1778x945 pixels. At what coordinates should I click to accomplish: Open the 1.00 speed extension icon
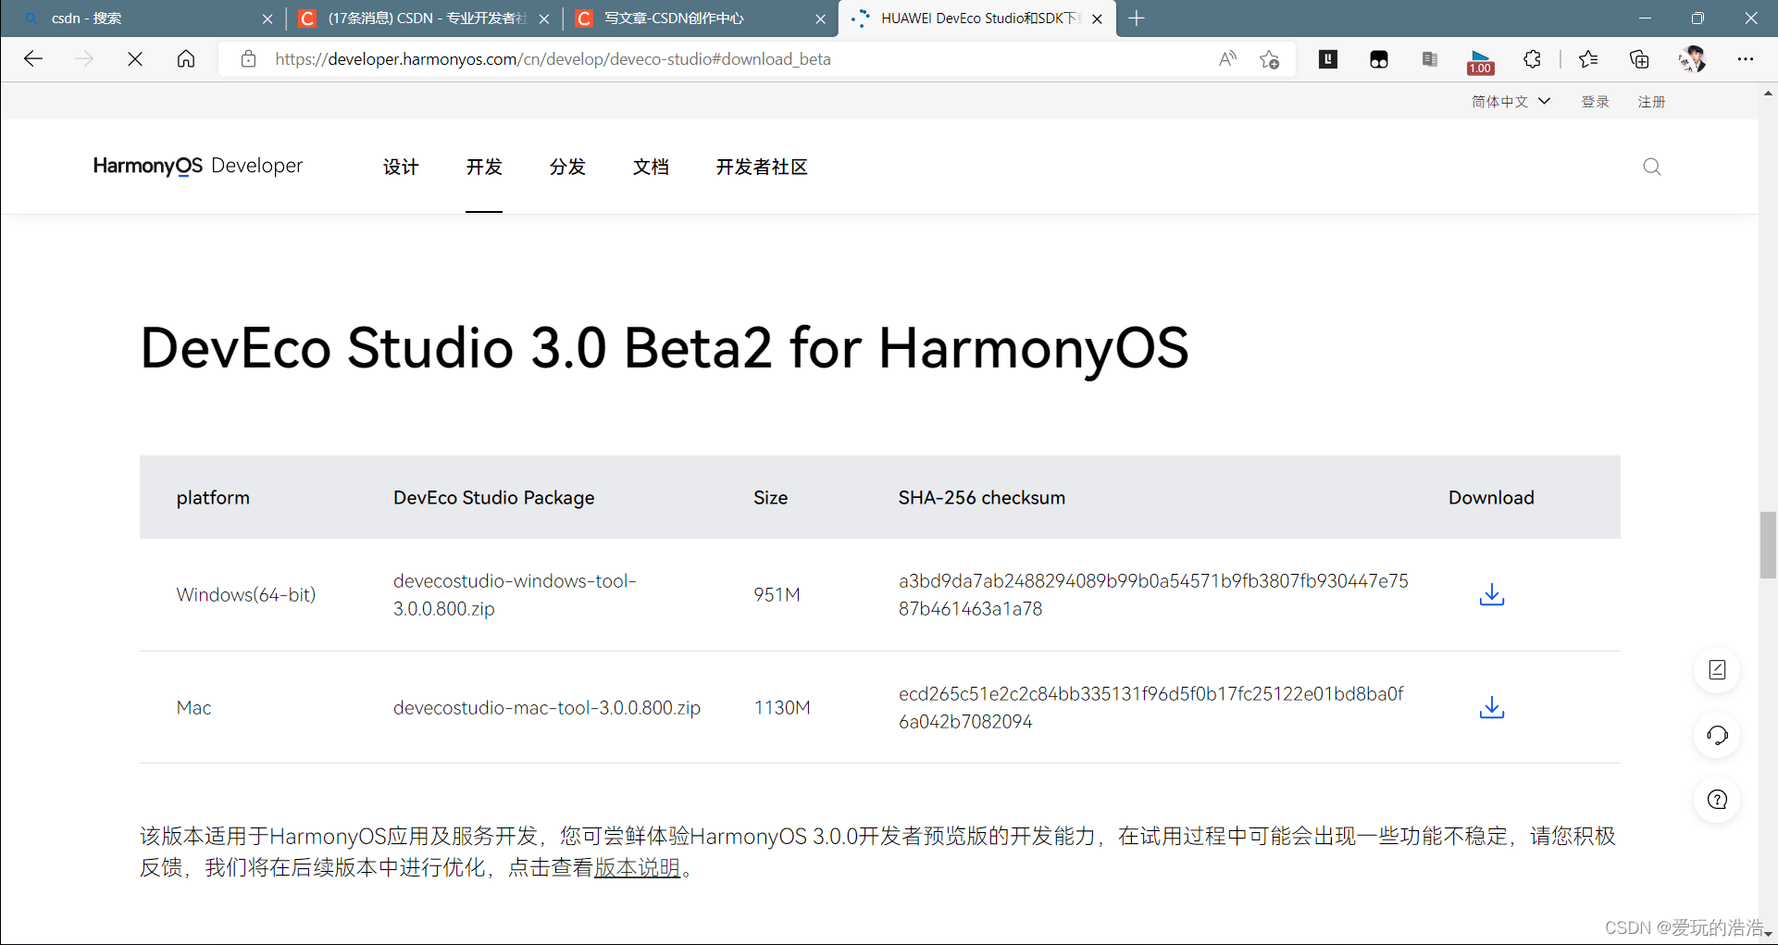tap(1481, 62)
